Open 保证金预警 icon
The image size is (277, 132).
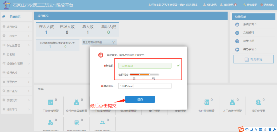click(x=258, y=102)
